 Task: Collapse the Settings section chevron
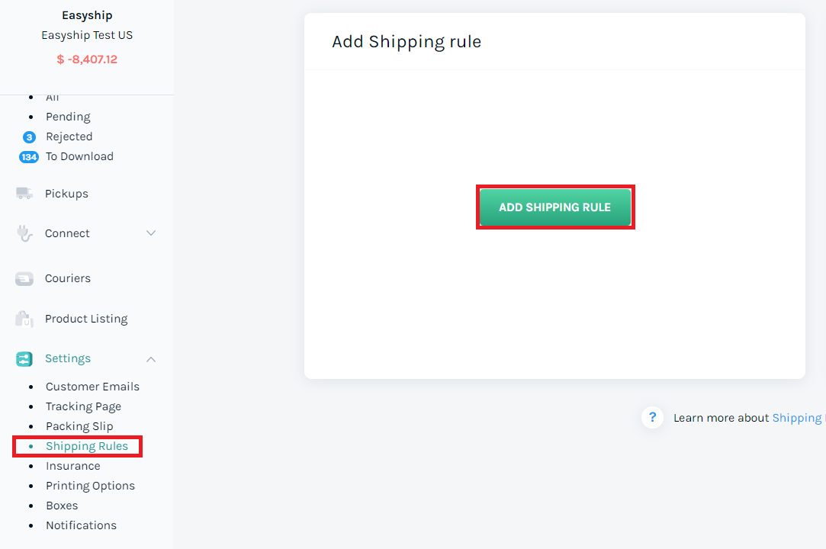pyautogui.click(x=151, y=359)
